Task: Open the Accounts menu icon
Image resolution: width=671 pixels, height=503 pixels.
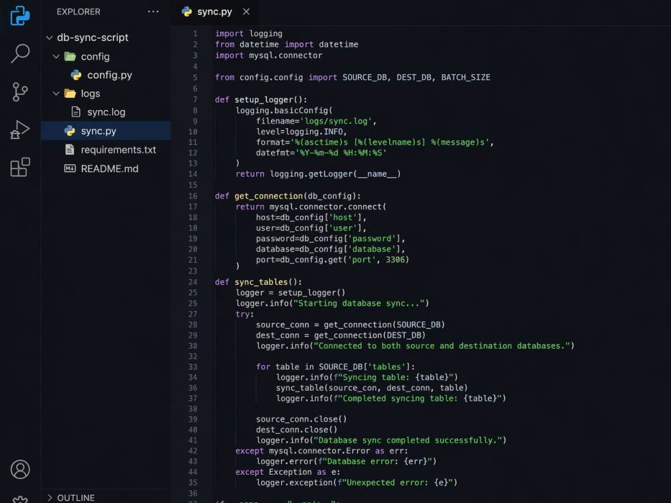Action: coord(19,469)
